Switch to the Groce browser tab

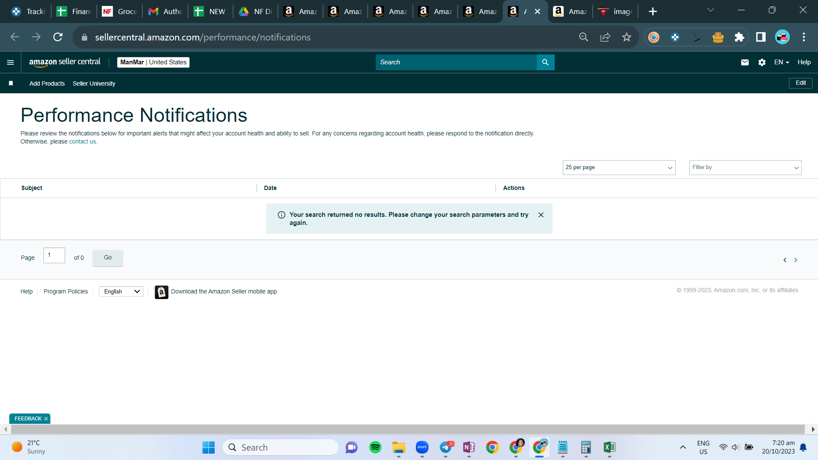(x=120, y=11)
